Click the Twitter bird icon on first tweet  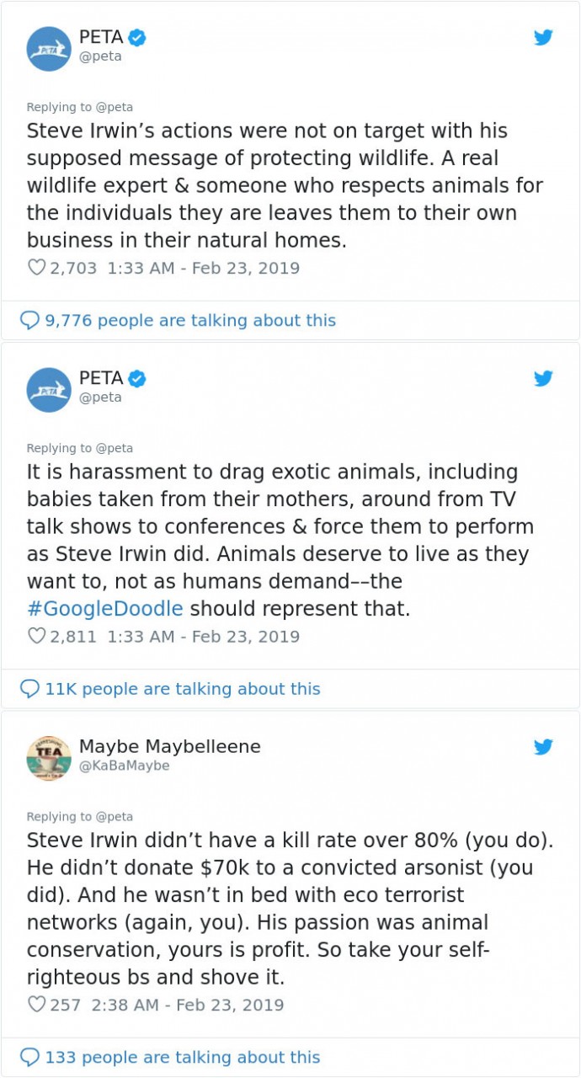543,38
